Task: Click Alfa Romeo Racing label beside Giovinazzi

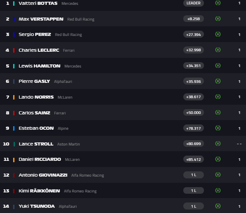Action: pyautogui.click(x=88, y=175)
